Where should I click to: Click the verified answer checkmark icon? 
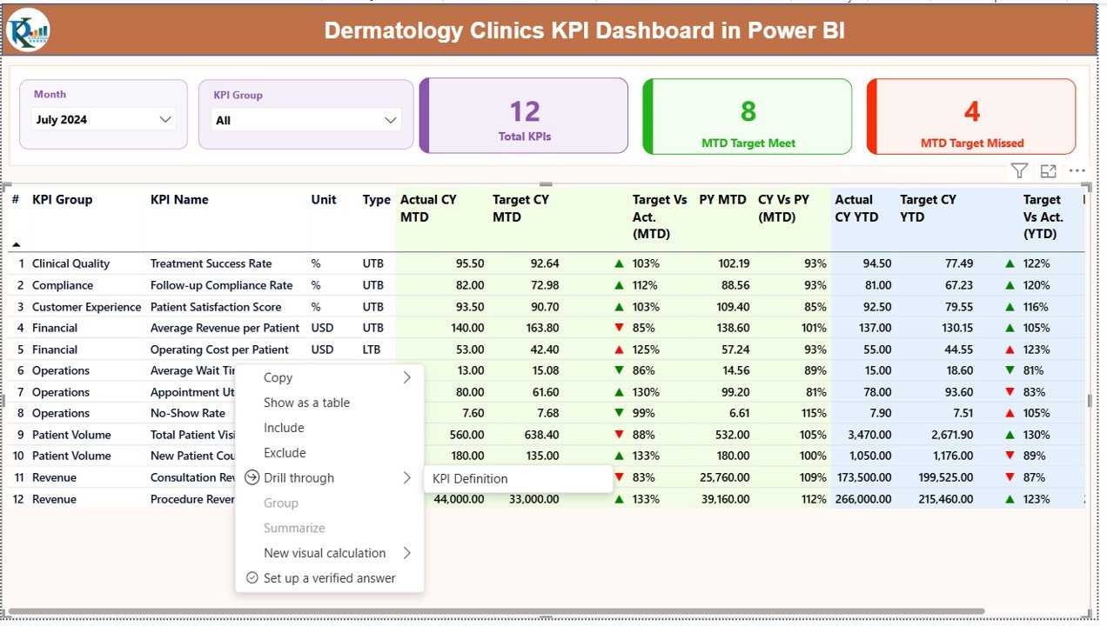252,578
